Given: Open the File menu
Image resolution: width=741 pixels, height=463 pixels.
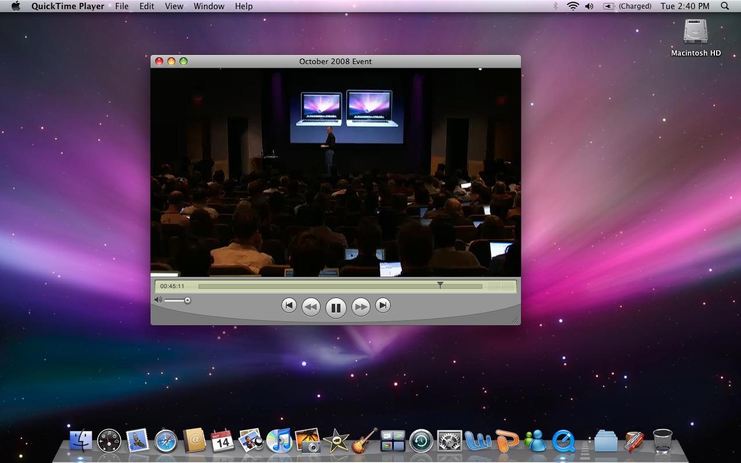Looking at the screenshot, I should [x=122, y=6].
